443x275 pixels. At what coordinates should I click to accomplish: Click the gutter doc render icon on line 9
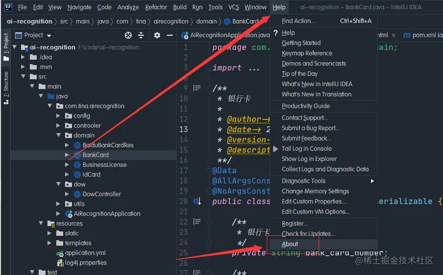pyautogui.click(x=197, y=89)
